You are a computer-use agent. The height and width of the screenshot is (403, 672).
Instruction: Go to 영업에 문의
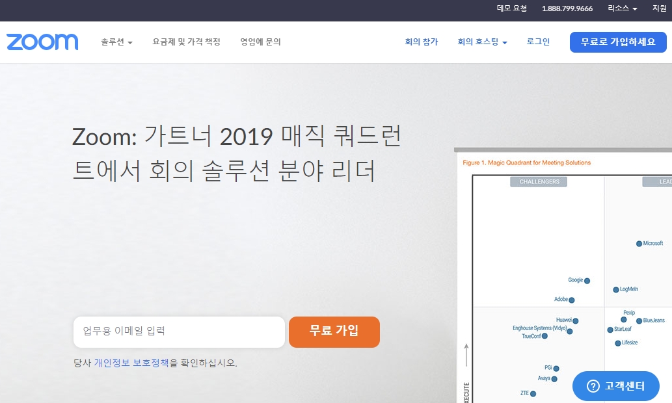point(261,42)
